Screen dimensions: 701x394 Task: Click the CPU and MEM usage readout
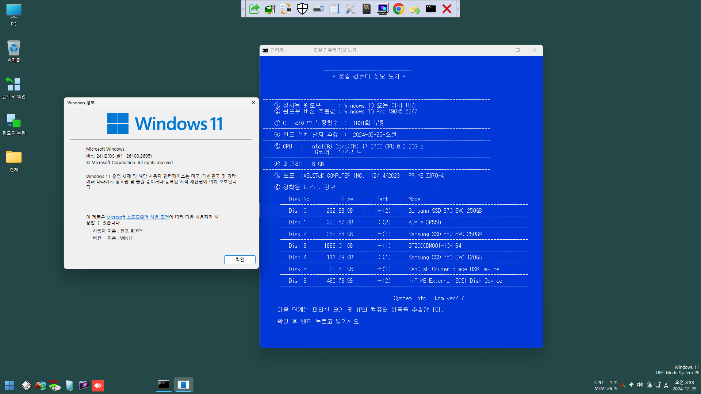click(x=606, y=386)
